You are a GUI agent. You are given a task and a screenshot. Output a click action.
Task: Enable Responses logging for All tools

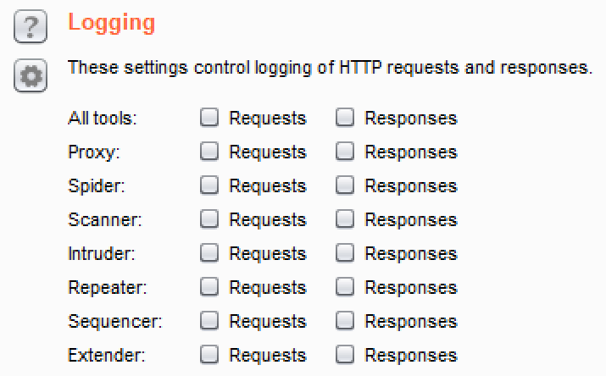click(x=345, y=119)
